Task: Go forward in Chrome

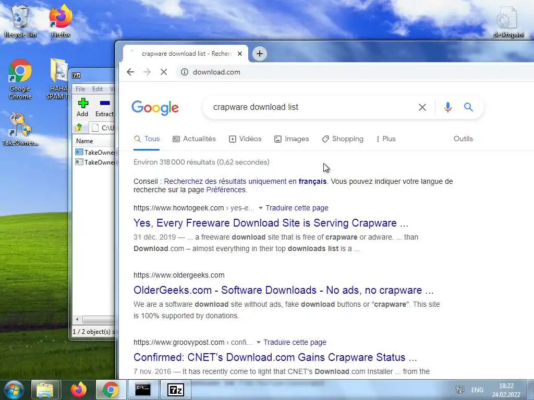Action: 147,72
